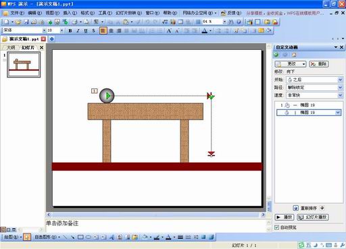346x249 pixels.
Task: Switch to the 大纲 outline tab
Action: pyautogui.click(x=11, y=47)
